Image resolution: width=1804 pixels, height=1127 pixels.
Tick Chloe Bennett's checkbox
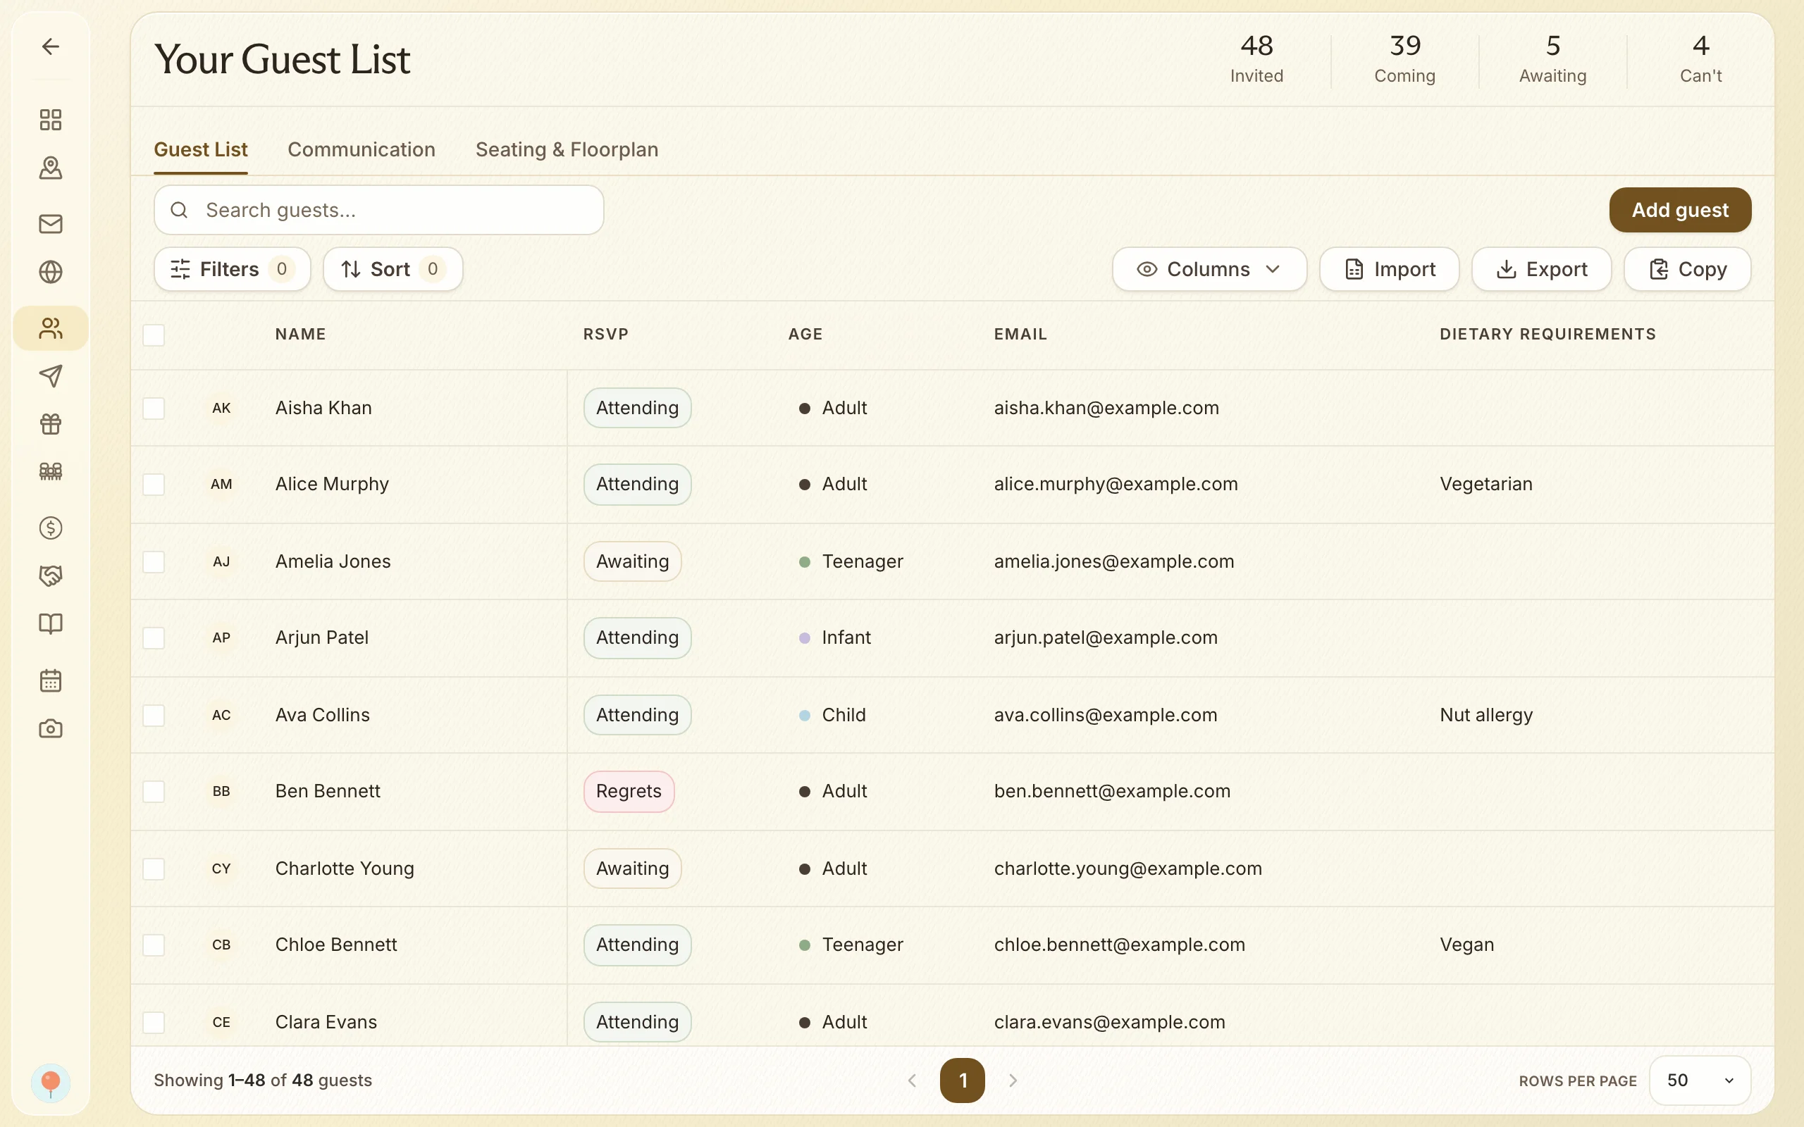[x=154, y=945]
